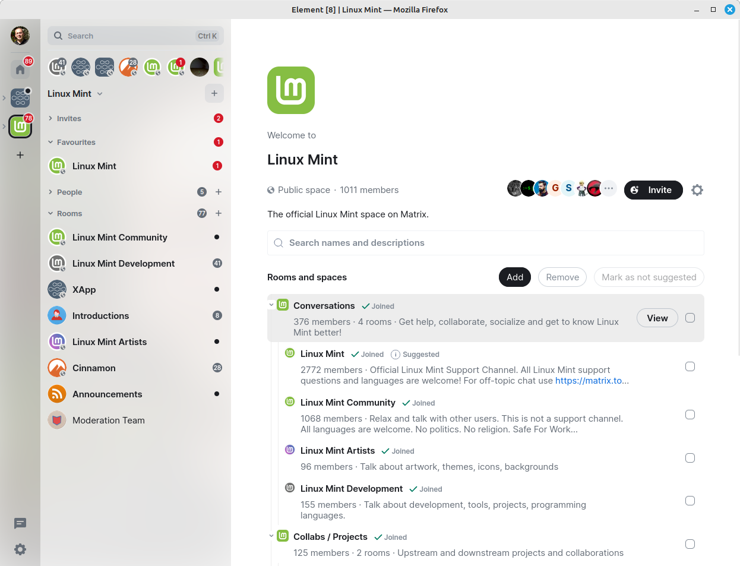Tick the checkbox next to Collabs / Projects
Screen dimensions: 740x566
(x=690, y=544)
